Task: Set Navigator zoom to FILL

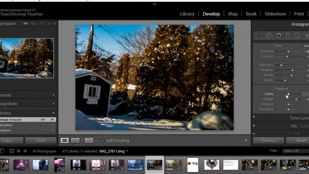Action: point(34,24)
